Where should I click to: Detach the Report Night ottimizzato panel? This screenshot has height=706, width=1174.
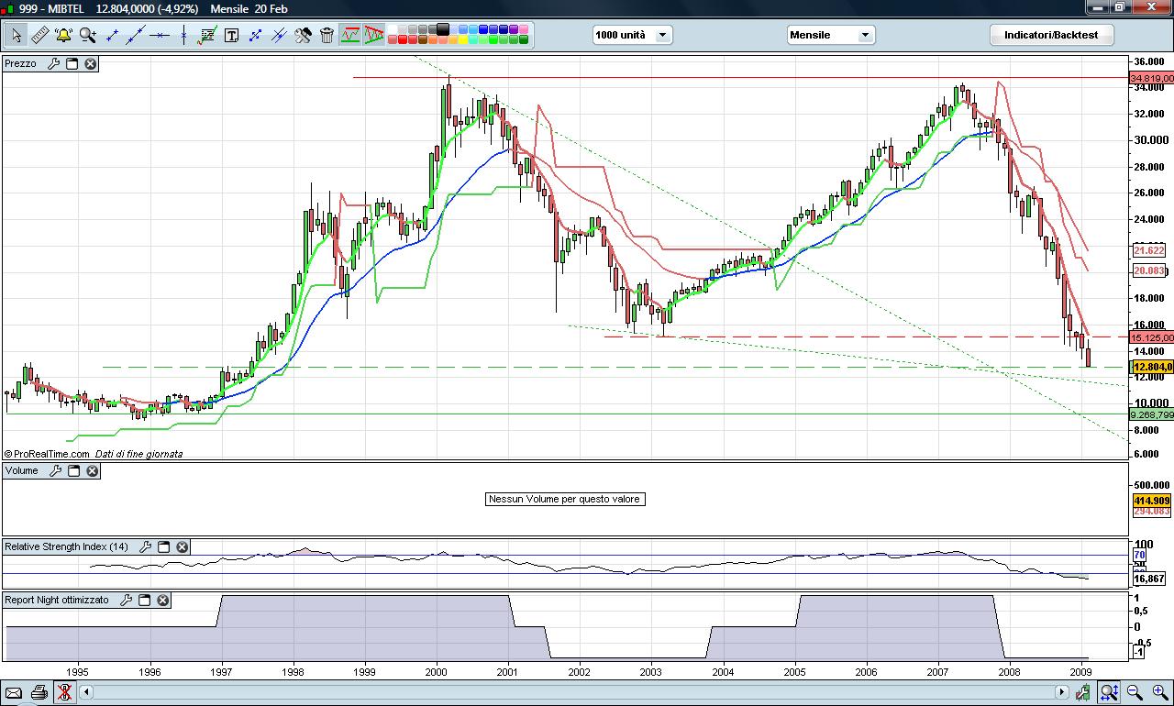coord(144,601)
